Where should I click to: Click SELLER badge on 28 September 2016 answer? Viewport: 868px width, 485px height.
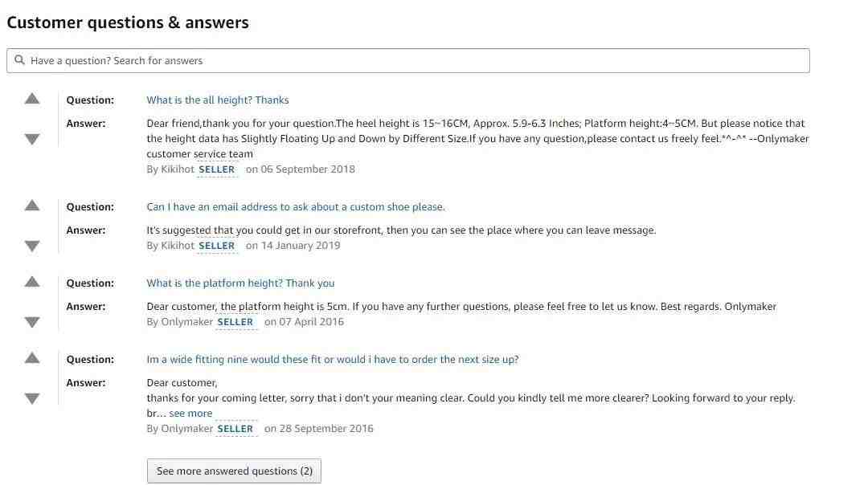pyautogui.click(x=235, y=429)
